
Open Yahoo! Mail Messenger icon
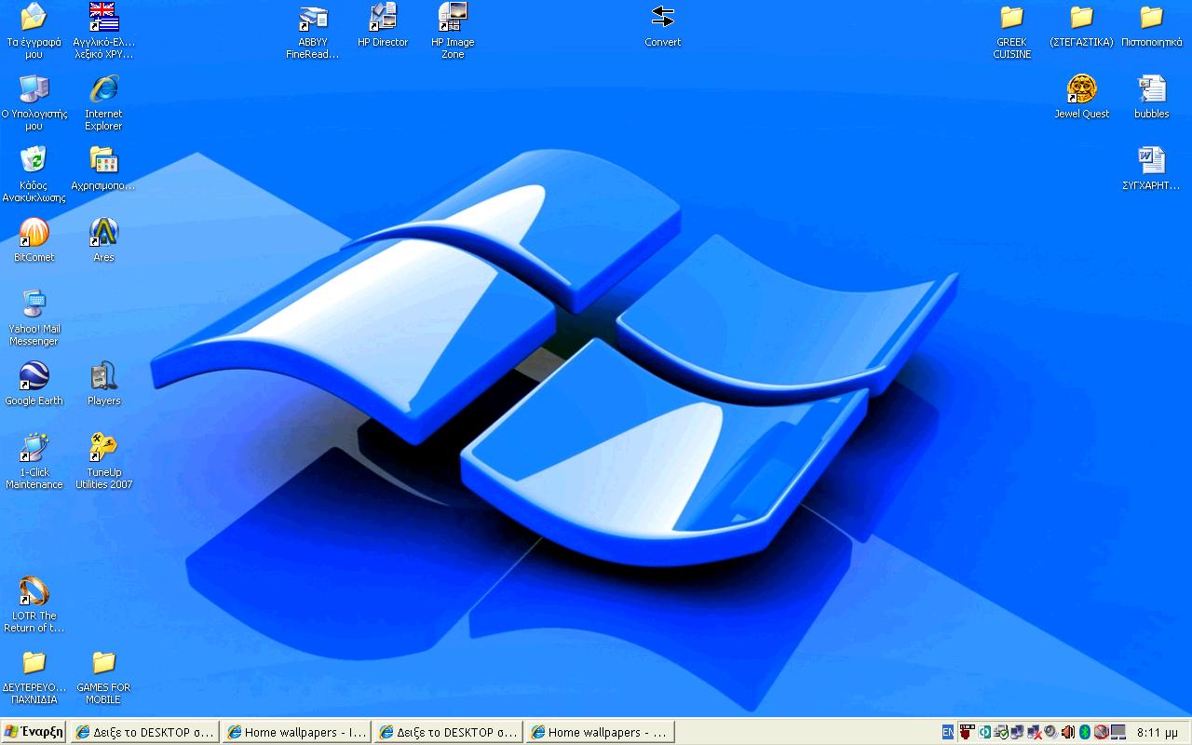[x=34, y=318]
